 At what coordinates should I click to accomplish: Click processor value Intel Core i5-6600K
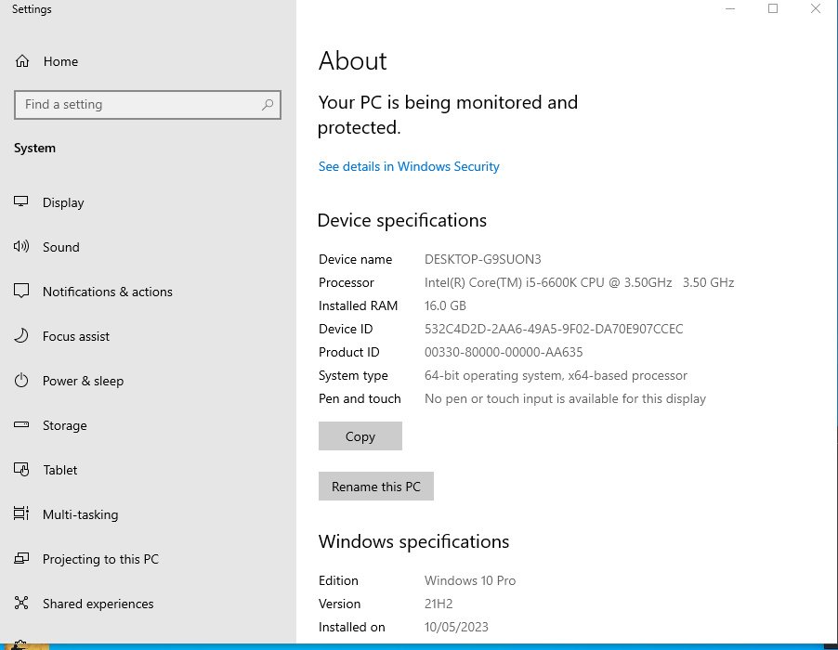click(579, 282)
